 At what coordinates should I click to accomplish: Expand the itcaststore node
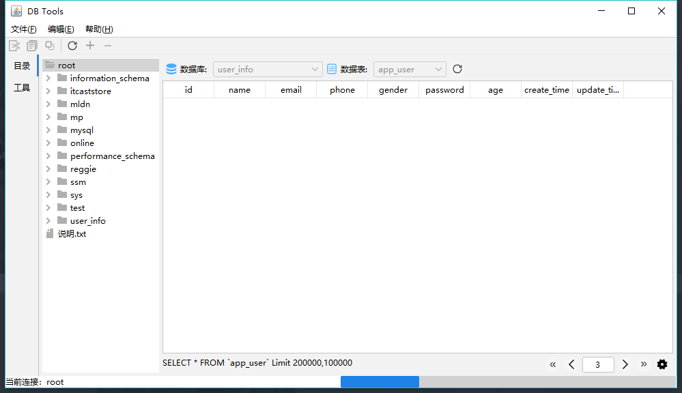pos(48,91)
